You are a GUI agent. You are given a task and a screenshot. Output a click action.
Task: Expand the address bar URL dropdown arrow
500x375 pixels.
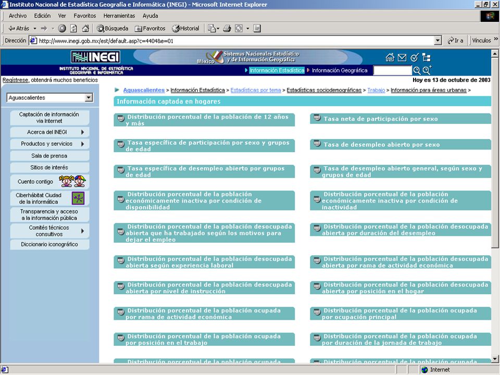point(438,41)
